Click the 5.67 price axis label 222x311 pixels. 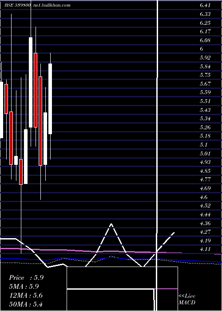pyautogui.click(x=205, y=84)
